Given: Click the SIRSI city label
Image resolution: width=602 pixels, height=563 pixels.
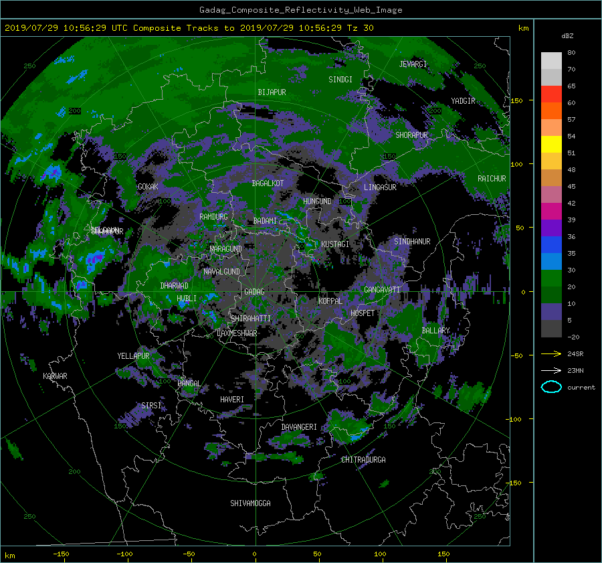Looking at the screenshot, I should point(151,406).
